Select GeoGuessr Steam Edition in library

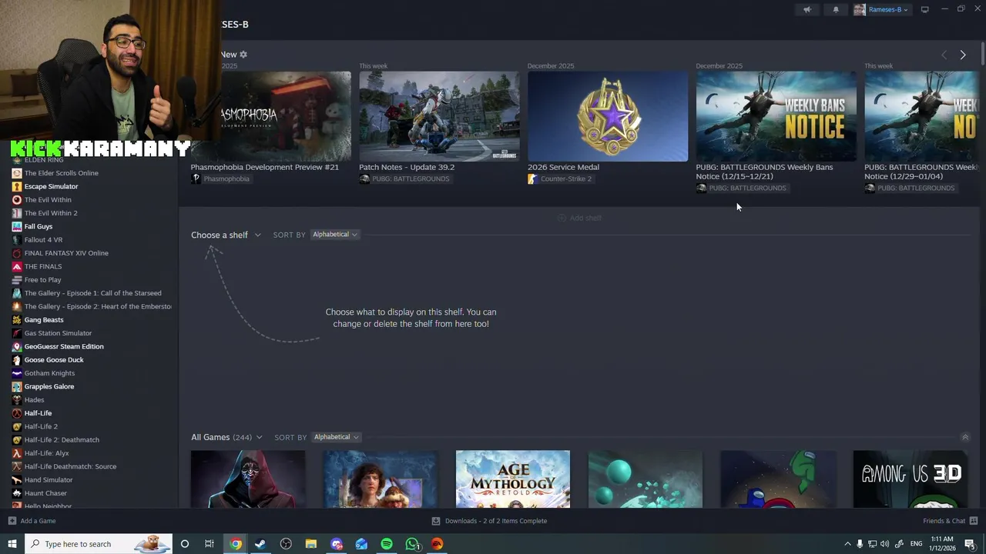coord(64,346)
